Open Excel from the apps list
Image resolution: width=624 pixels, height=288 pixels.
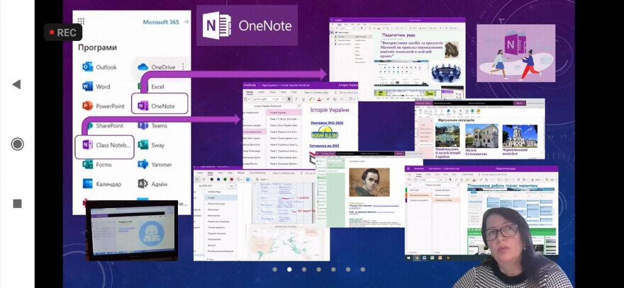151,87
